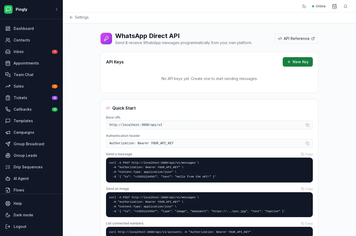Click the Sales orange badge showing 1
The width and height of the screenshot is (356, 236).
[55, 86]
